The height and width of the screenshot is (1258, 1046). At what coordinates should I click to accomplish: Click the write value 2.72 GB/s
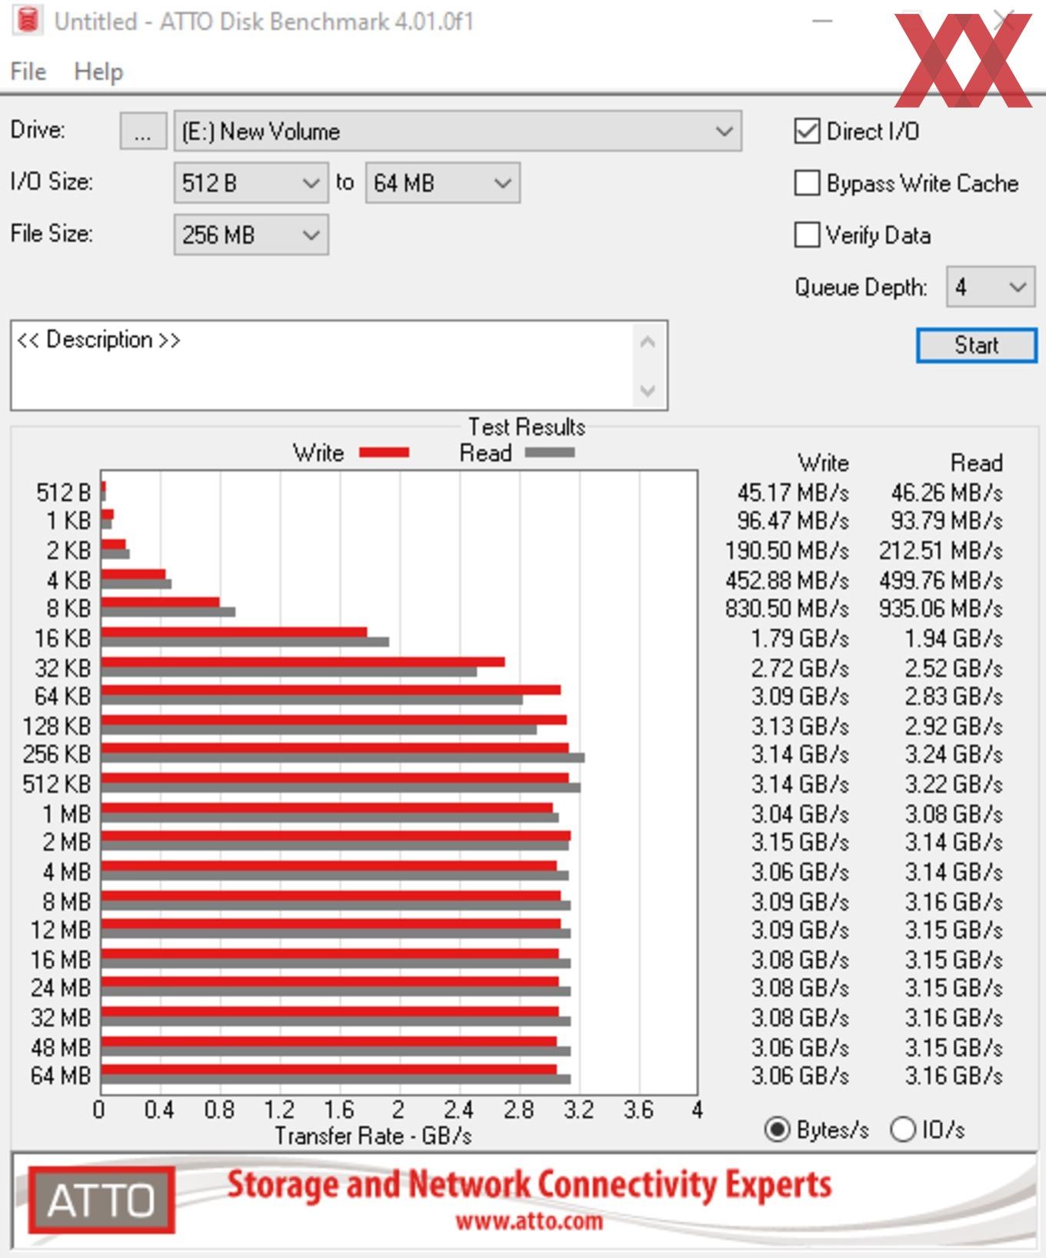[800, 668]
